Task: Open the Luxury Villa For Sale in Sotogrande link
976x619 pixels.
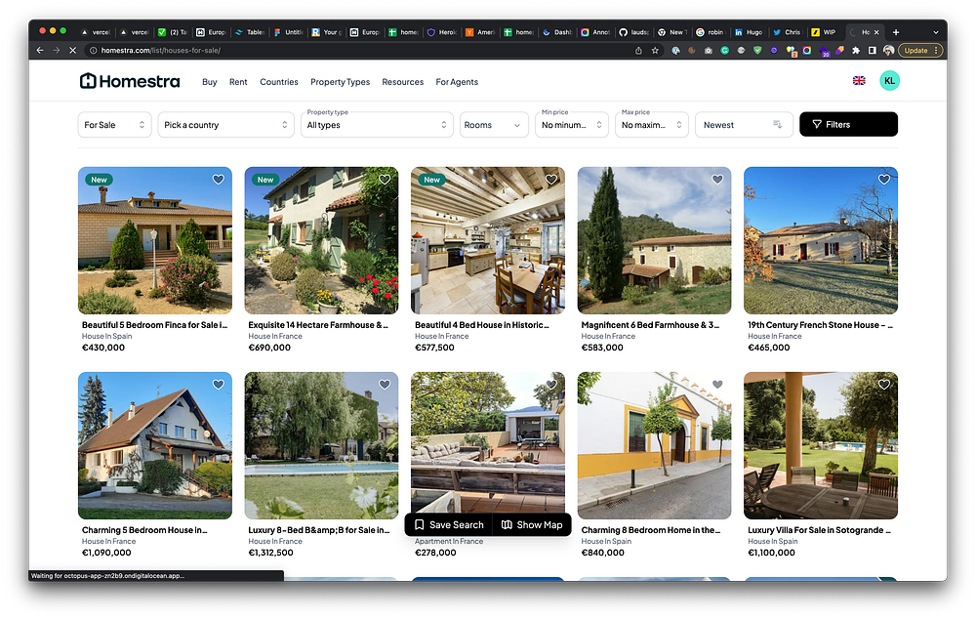Action: [x=819, y=530]
